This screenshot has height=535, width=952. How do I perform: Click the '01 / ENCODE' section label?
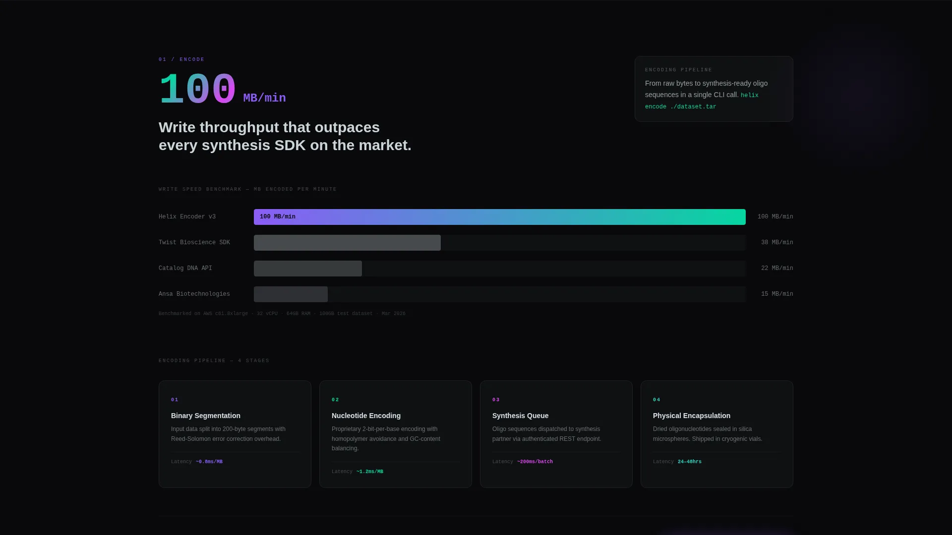[x=181, y=59]
